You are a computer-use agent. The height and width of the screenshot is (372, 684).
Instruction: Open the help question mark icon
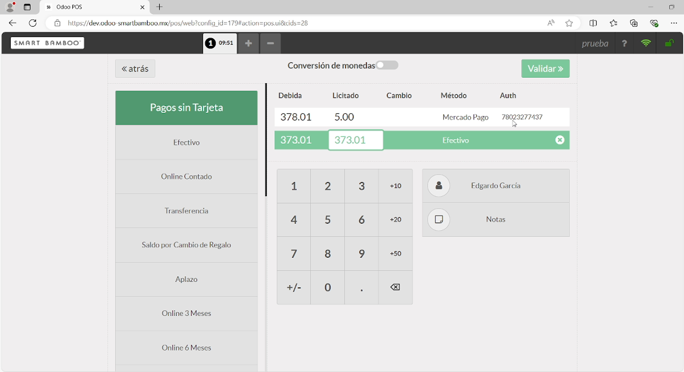click(x=624, y=43)
